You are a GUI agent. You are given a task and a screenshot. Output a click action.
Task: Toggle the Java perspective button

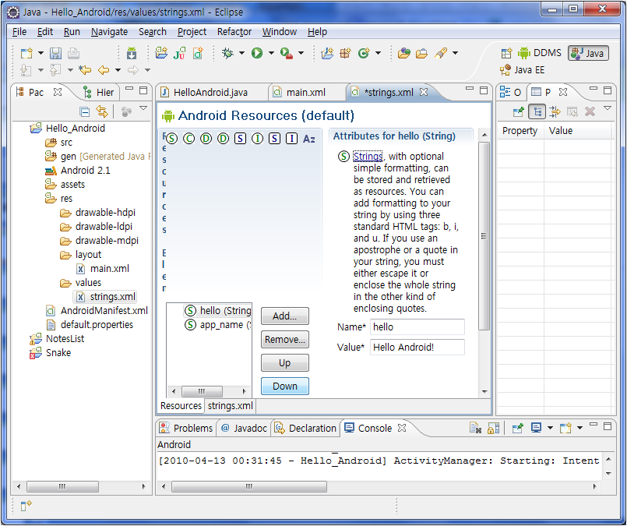(588, 53)
